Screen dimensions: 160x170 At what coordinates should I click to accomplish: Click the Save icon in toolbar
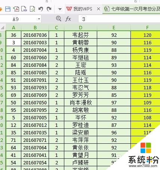pos(8,9)
